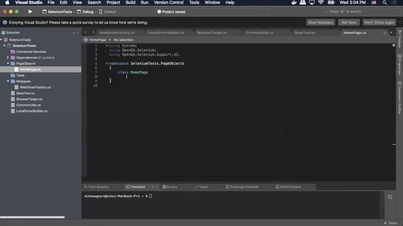Navigate forward with the right arrow
This screenshot has height=226, width=403.
[93, 33]
